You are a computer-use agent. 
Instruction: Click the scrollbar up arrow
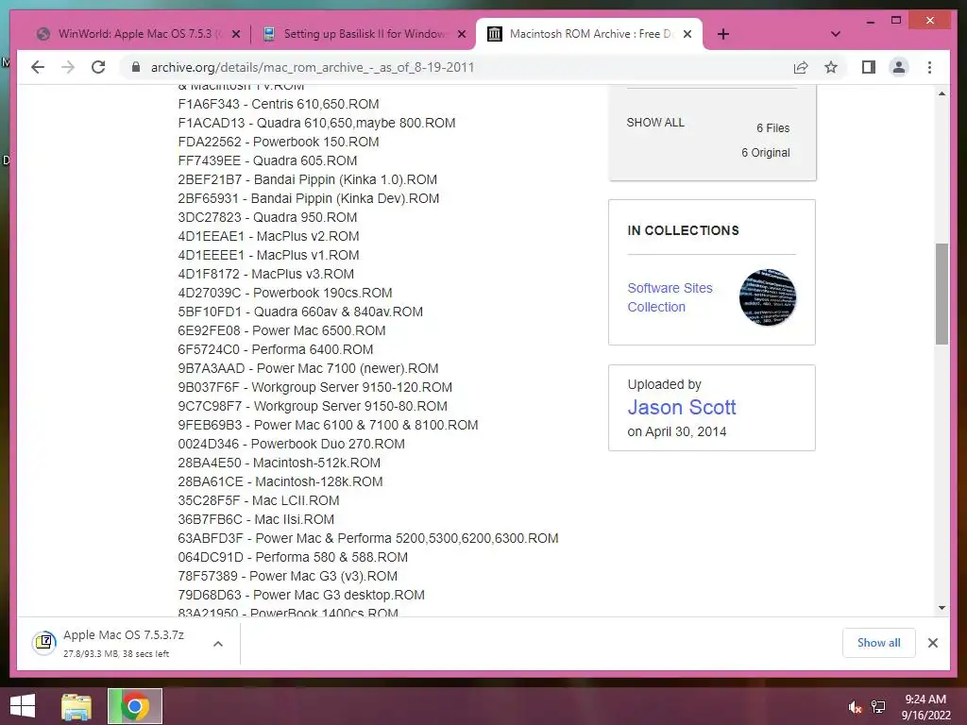(942, 93)
